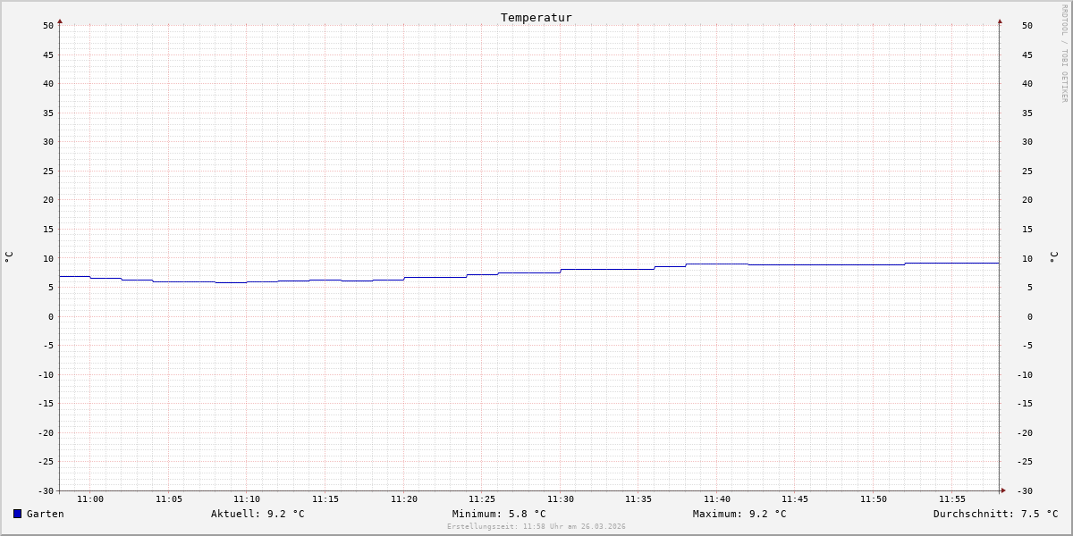Click the left-axis °C unit label
The width and height of the screenshot is (1073, 536).
click(x=9, y=256)
